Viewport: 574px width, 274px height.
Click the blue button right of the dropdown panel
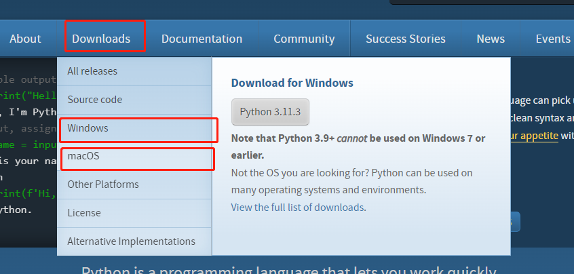(x=516, y=222)
